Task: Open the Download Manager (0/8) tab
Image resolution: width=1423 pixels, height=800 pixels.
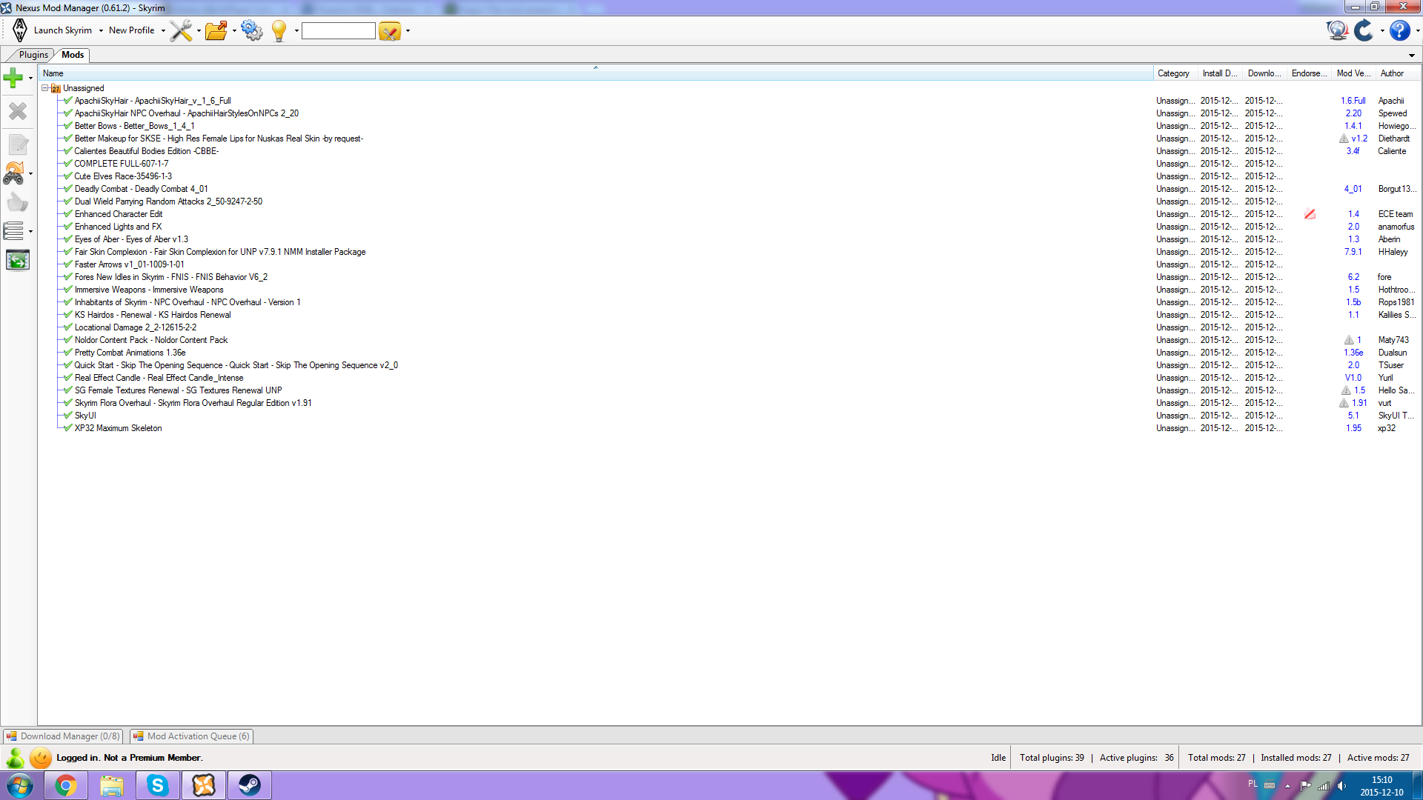Action: coord(63,736)
